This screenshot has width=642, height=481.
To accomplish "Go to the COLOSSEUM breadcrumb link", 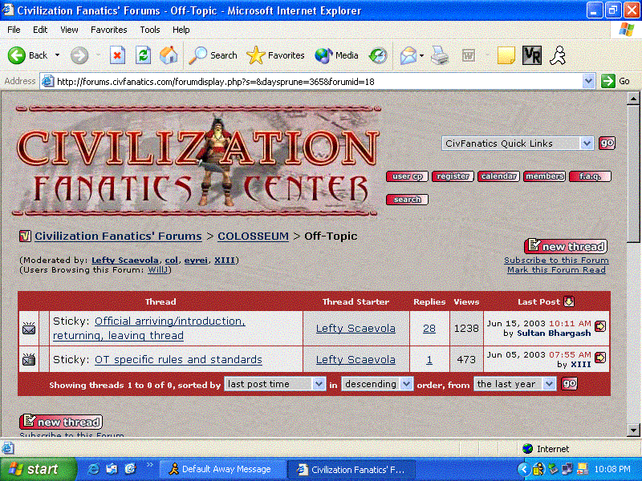I will pyautogui.click(x=253, y=236).
